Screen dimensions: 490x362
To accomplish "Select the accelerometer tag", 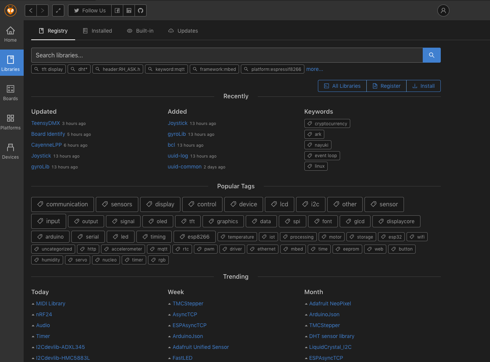I will (x=123, y=249).
